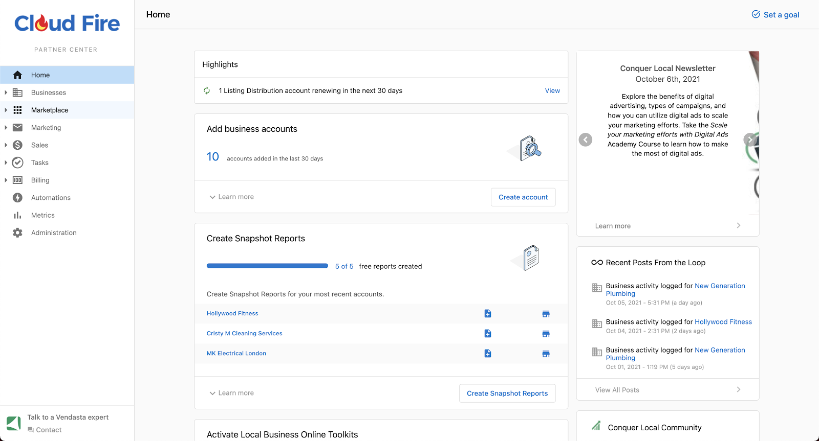Viewport: 819px width, 441px height.
Task: Expand the Sales menu arrow
Action: 6,145
